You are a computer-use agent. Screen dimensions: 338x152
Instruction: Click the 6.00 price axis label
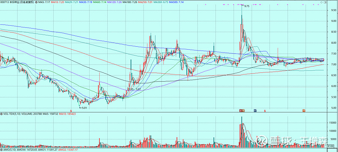334,86
